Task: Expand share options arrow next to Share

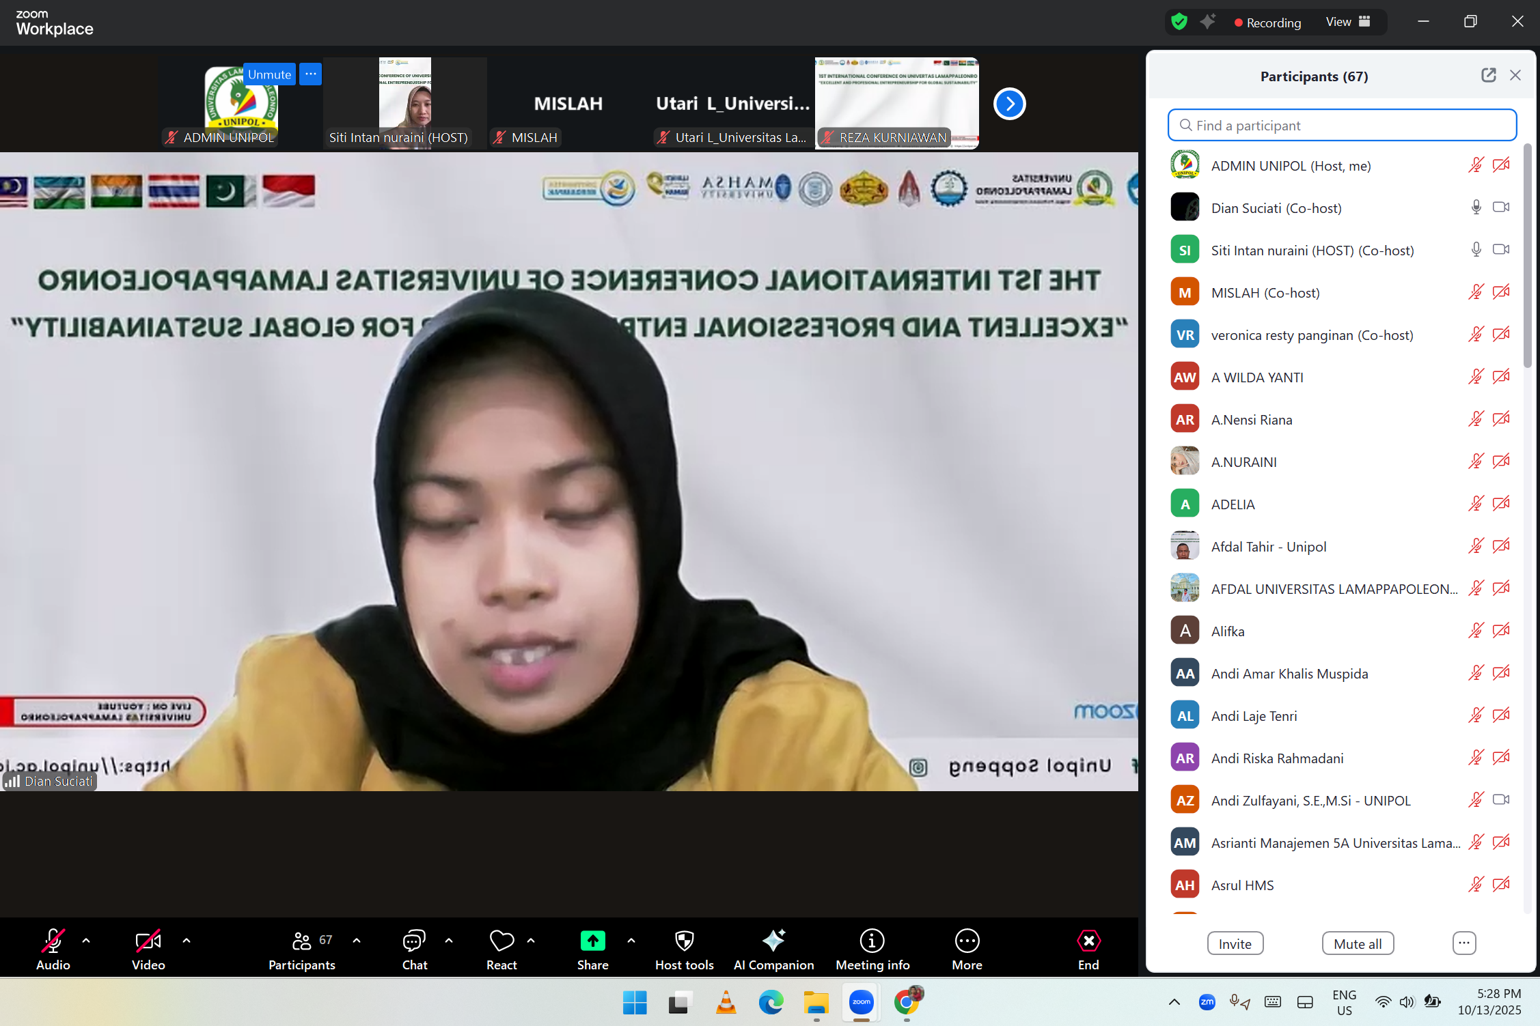Action: point(631,941)
